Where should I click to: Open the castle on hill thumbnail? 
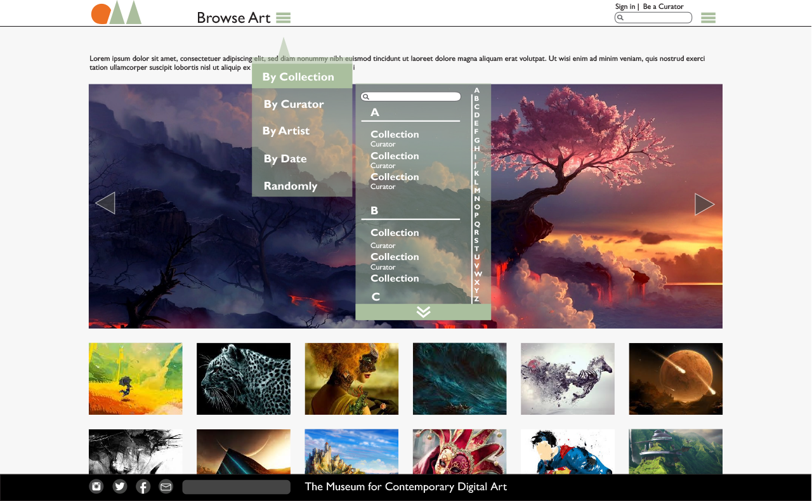[351, 452]
